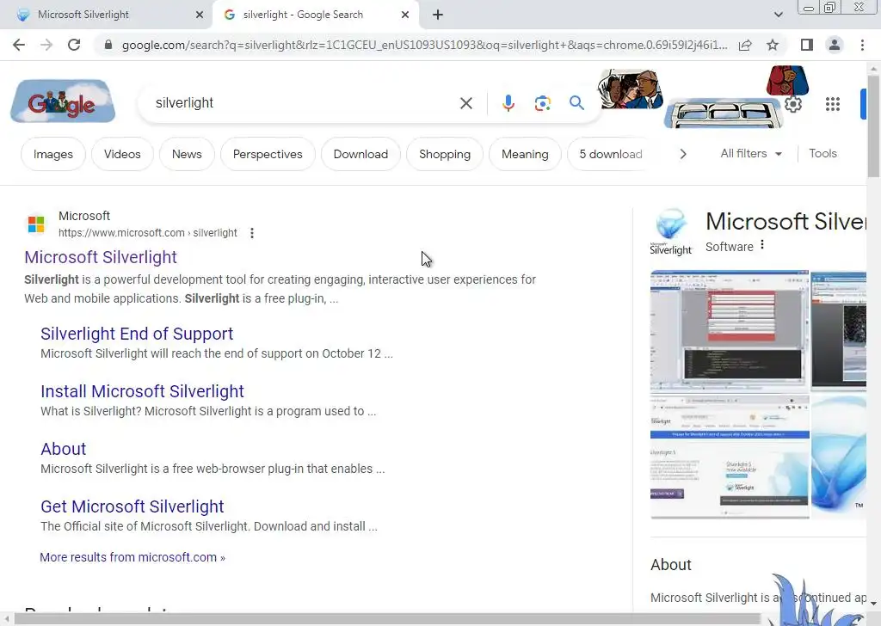This screenshot has height=626, width=881.
Task: Close the silverlight Google Search tab
Action: click(x=405, y=15)
